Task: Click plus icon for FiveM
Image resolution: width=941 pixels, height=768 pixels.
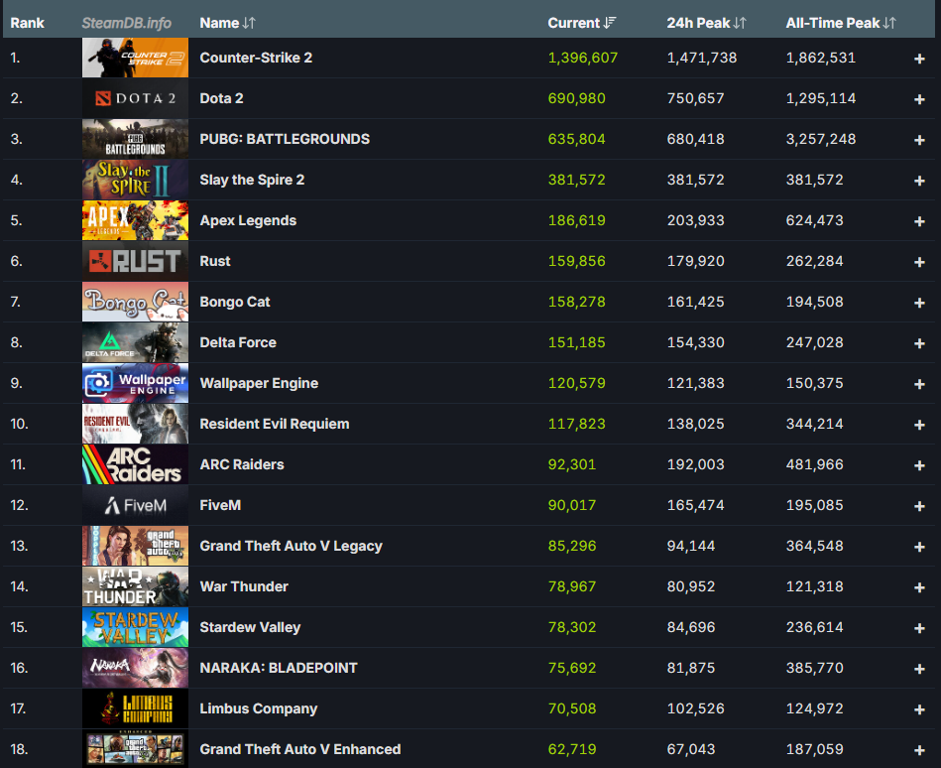Action: coord(919,506)
